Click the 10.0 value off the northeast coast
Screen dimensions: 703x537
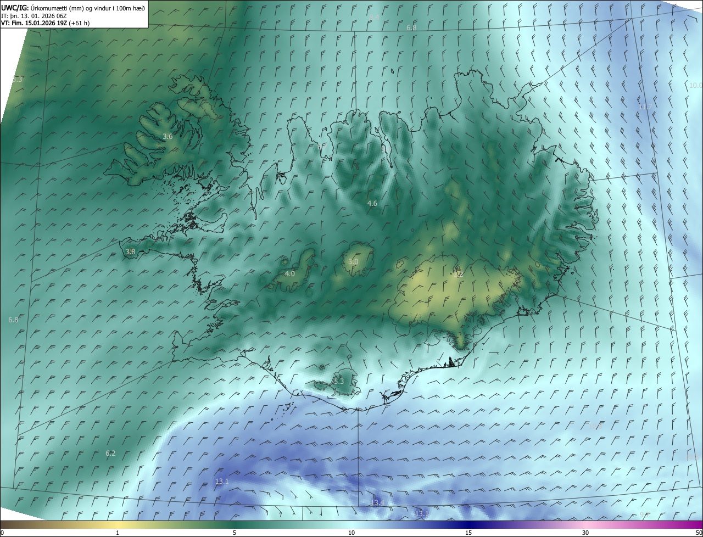point(696,86)
